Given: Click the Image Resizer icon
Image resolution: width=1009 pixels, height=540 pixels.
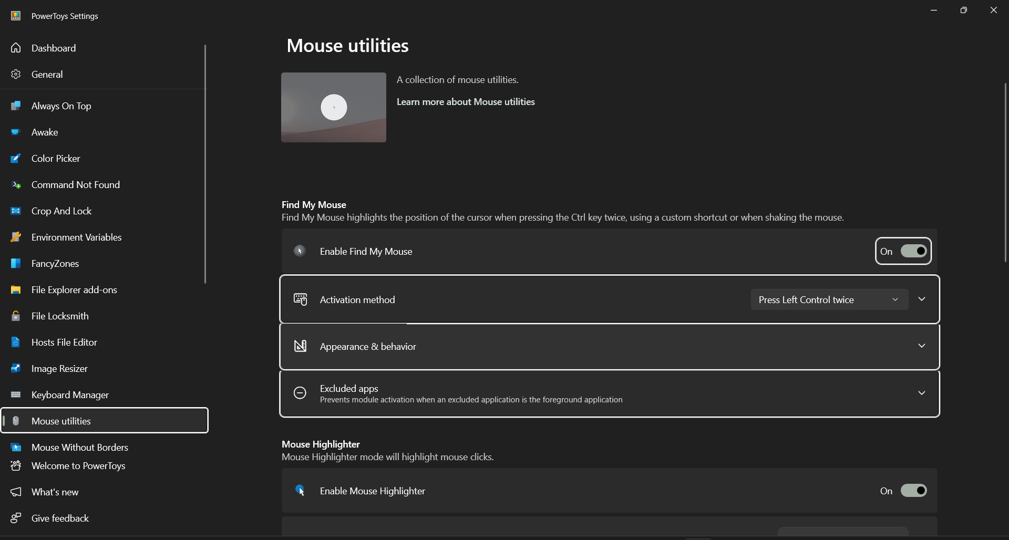Looking at the screenshot, I should pyautogui.click(x=16, y=368).
